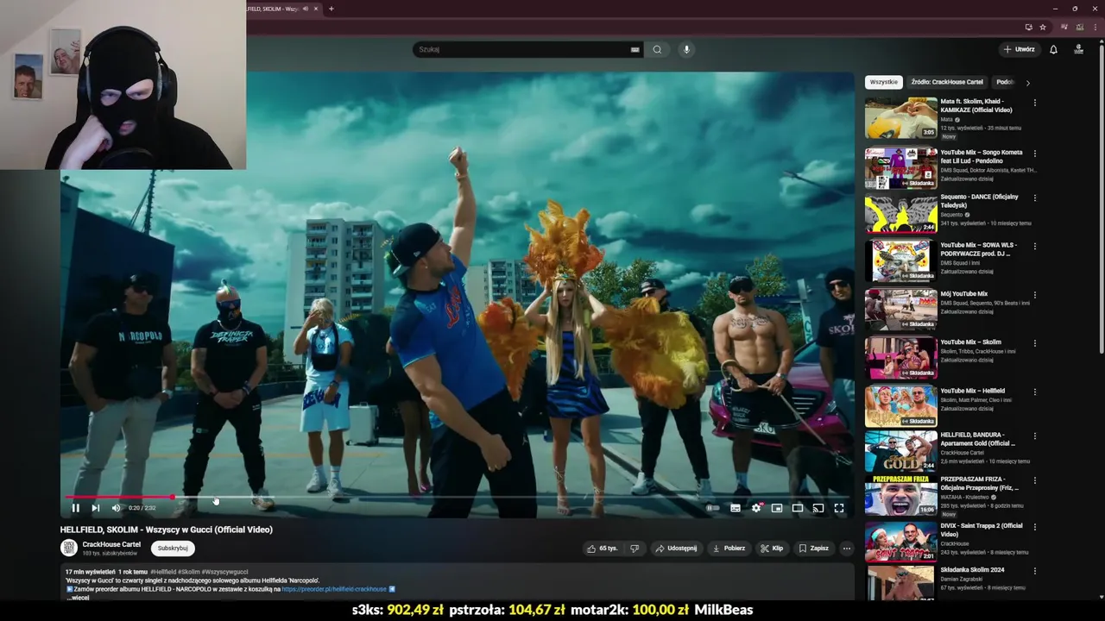Open DIVIX Saint Trappa 2 title
Image resolution: width=1105 pixels, height=621 pixels.
[x=982, y=530]
